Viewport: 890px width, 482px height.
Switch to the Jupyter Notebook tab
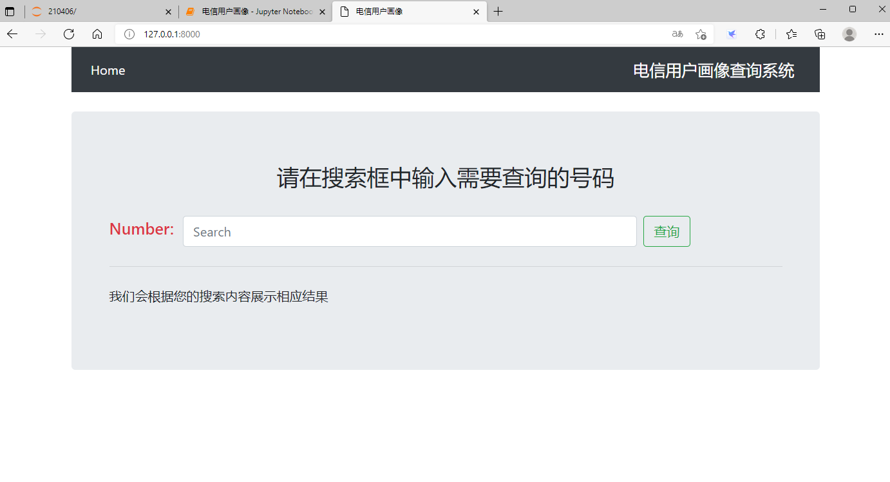pyautogui.click(x=255, y=12)
